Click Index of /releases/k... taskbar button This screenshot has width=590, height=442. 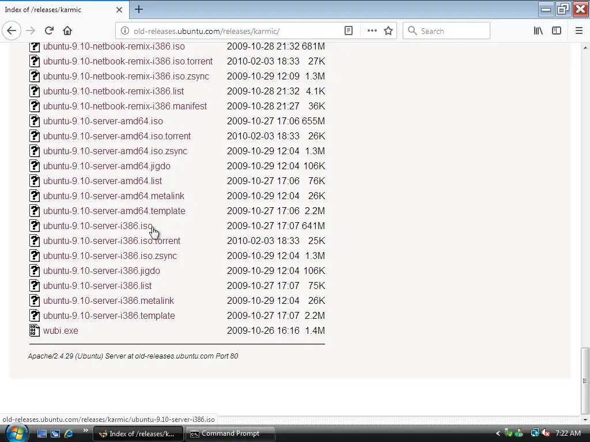(138, 433)
